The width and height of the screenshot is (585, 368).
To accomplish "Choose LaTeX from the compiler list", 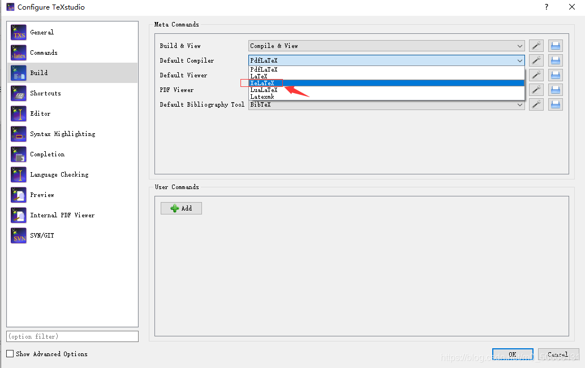I will [x=386, y=76].
